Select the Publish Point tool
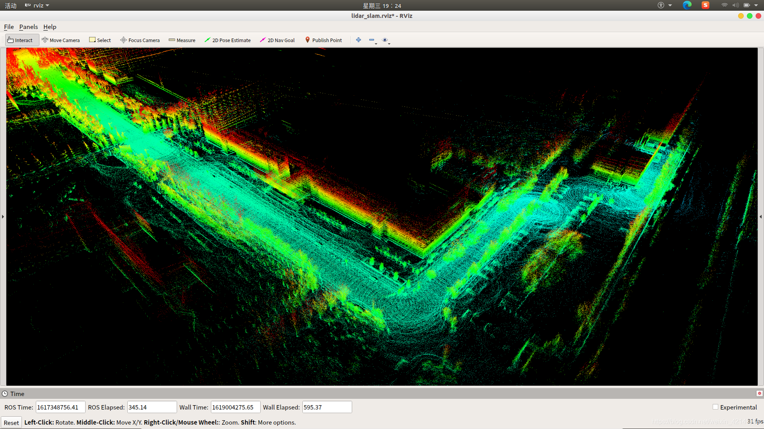Screen dimensions: 764x429 pos(323,40)
